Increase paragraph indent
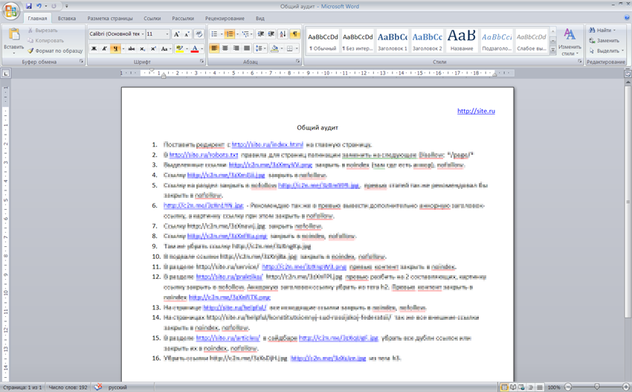This screenshot has height=392, width=632. point(271,34)
